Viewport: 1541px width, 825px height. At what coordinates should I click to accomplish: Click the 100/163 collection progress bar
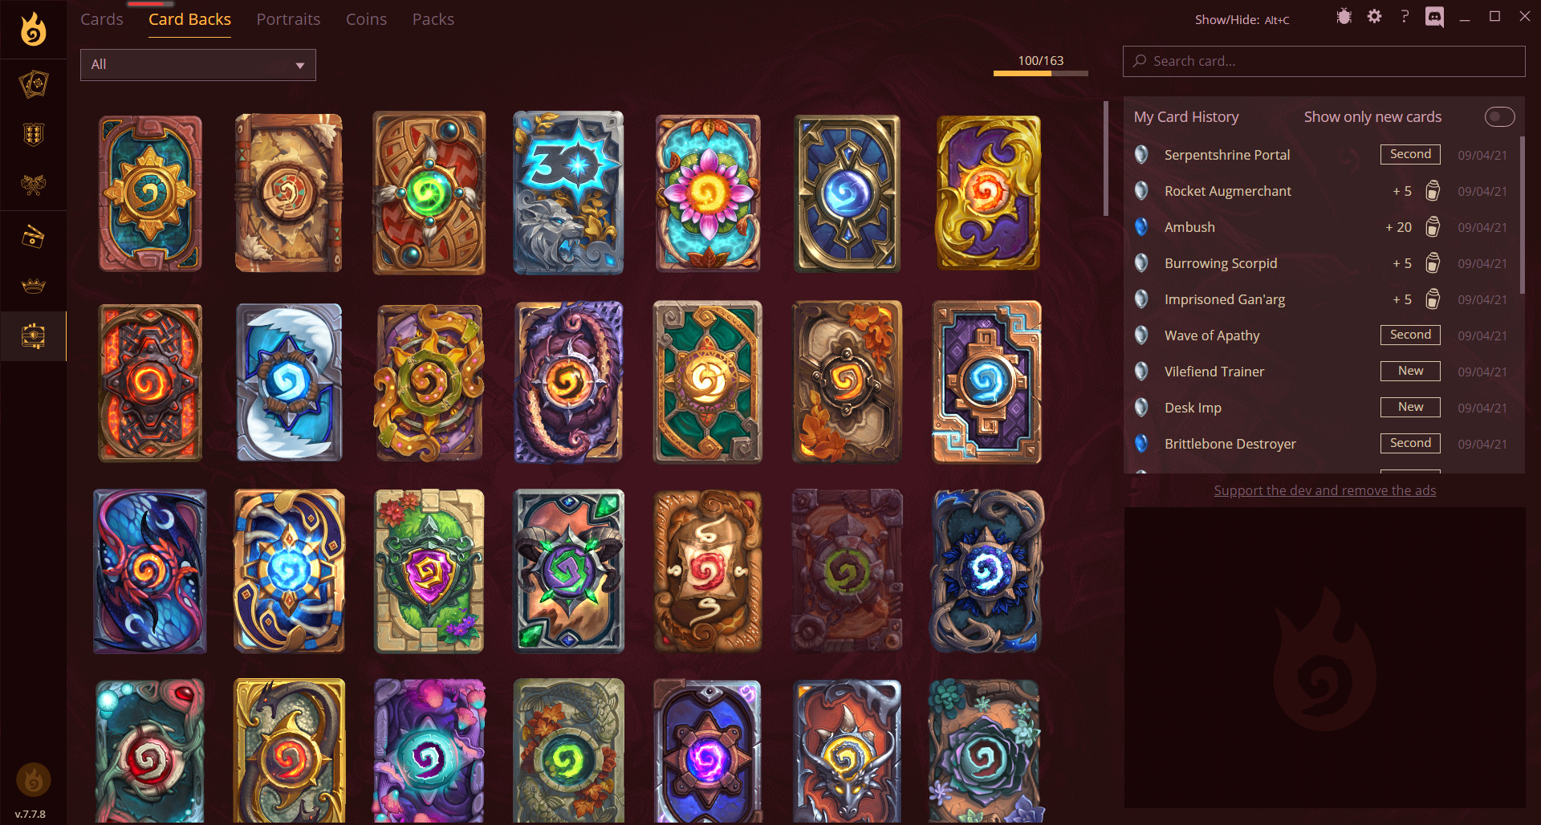pyautogui.click(x=1041, y=73)
